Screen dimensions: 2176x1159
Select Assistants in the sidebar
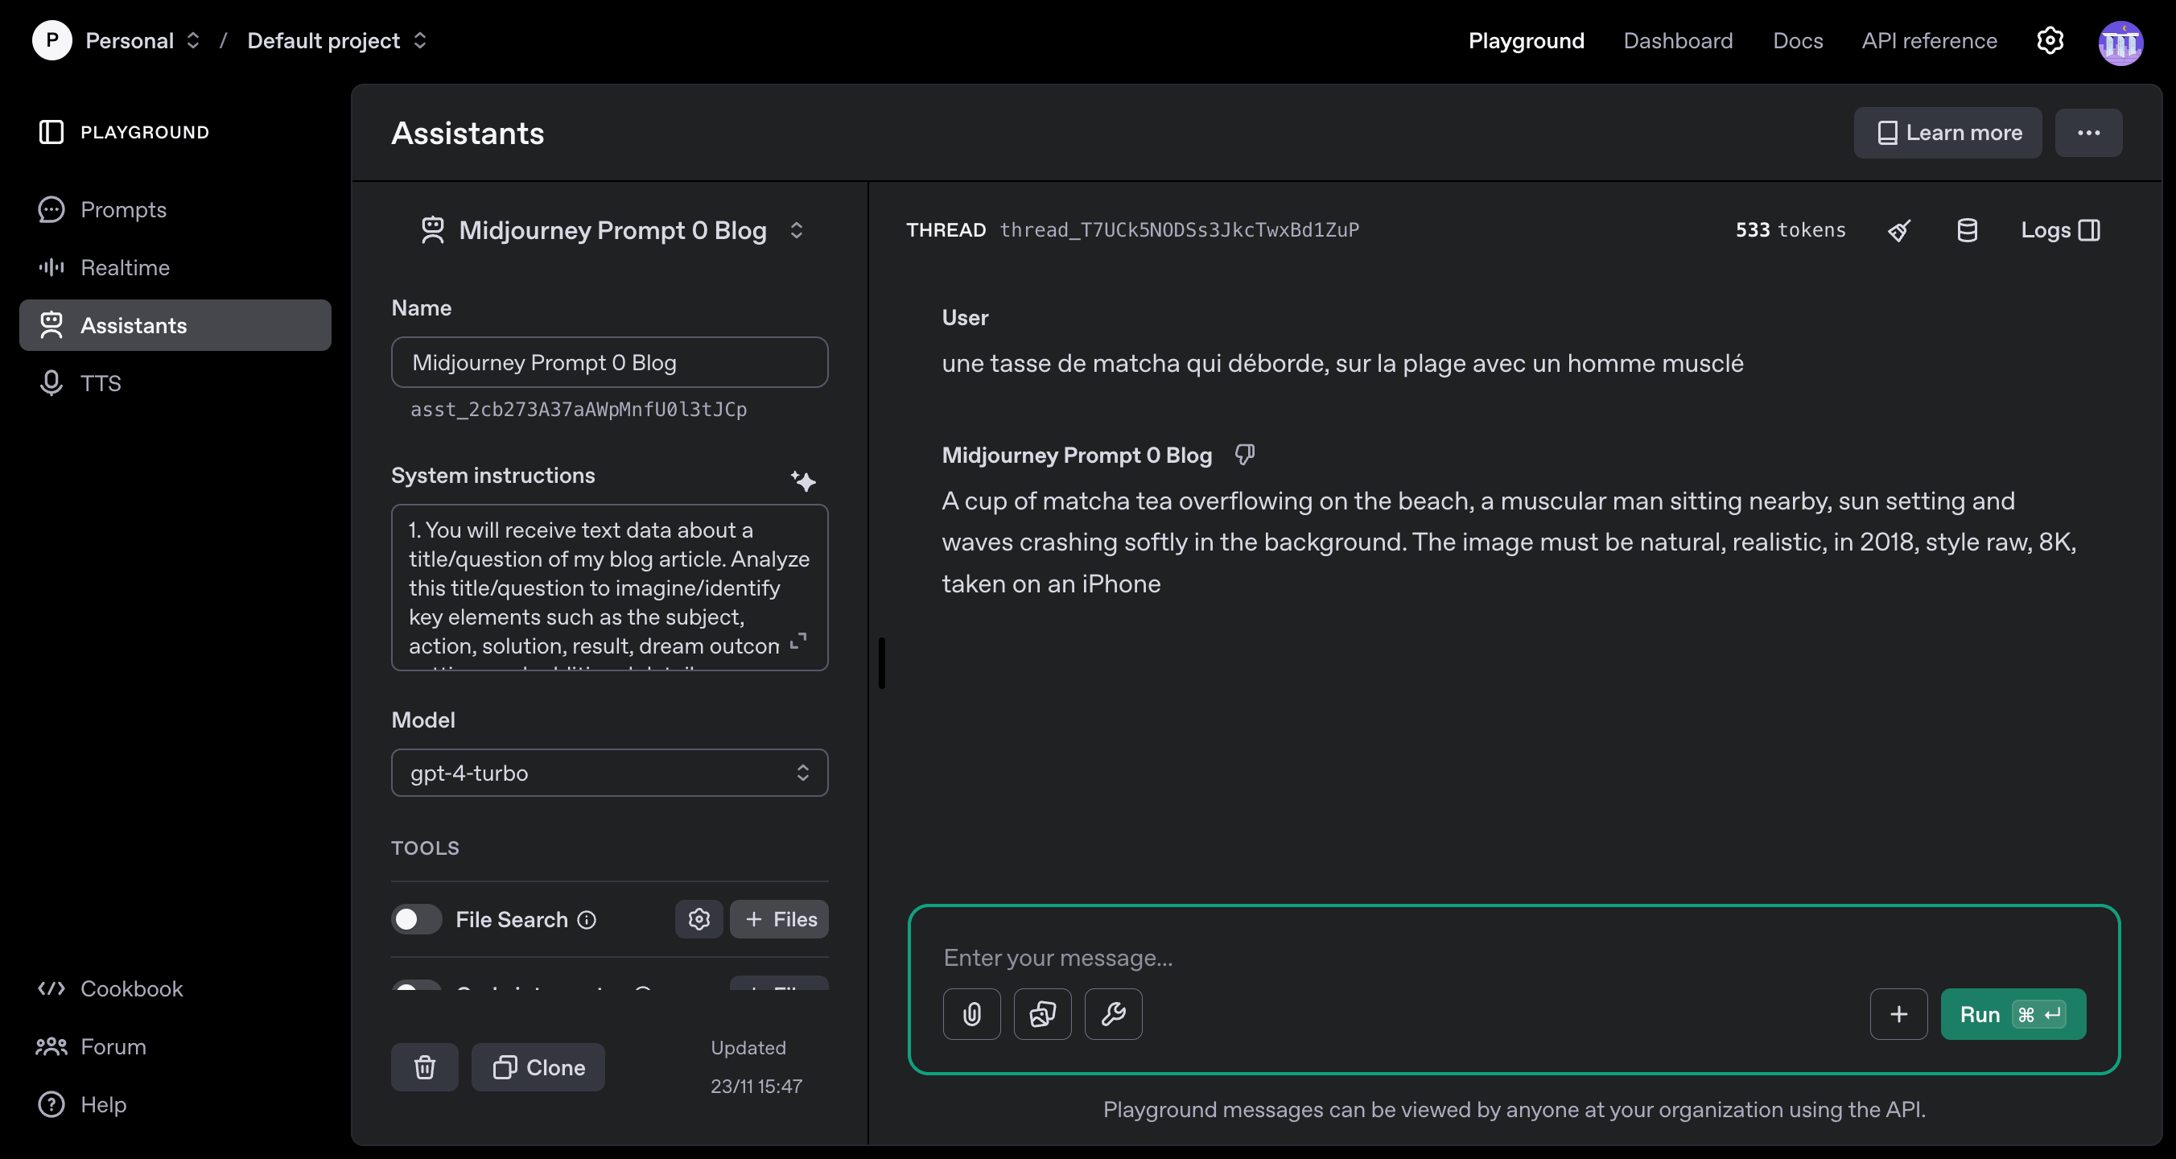(x=175, y=325)
